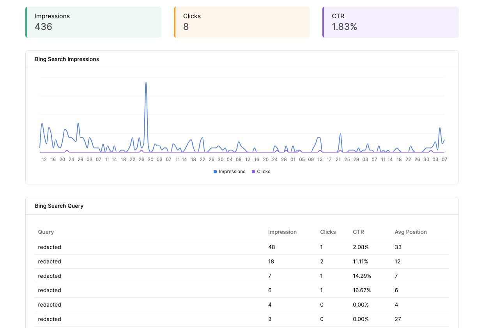This screenshot has width=483, height=328.
Task: Click the 8 clicks total value
Action: pos(186,26)
